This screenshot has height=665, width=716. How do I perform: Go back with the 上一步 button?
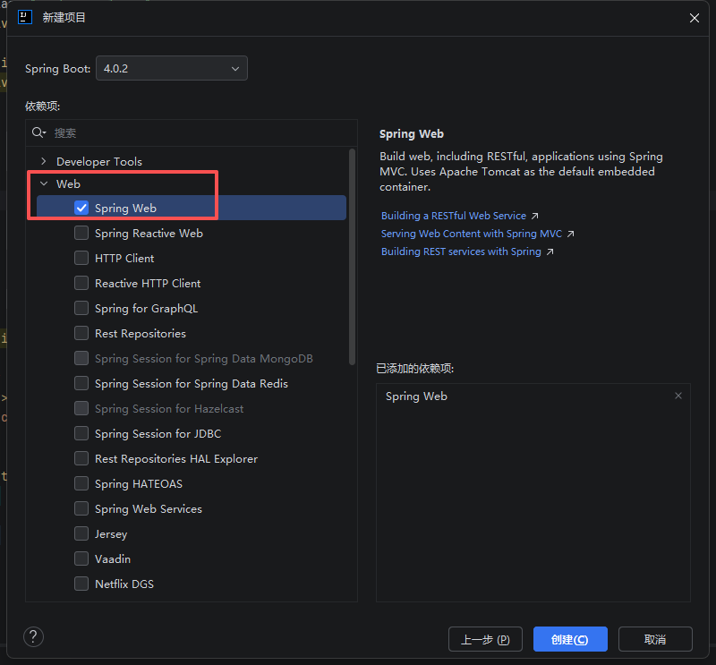[485, 639]
